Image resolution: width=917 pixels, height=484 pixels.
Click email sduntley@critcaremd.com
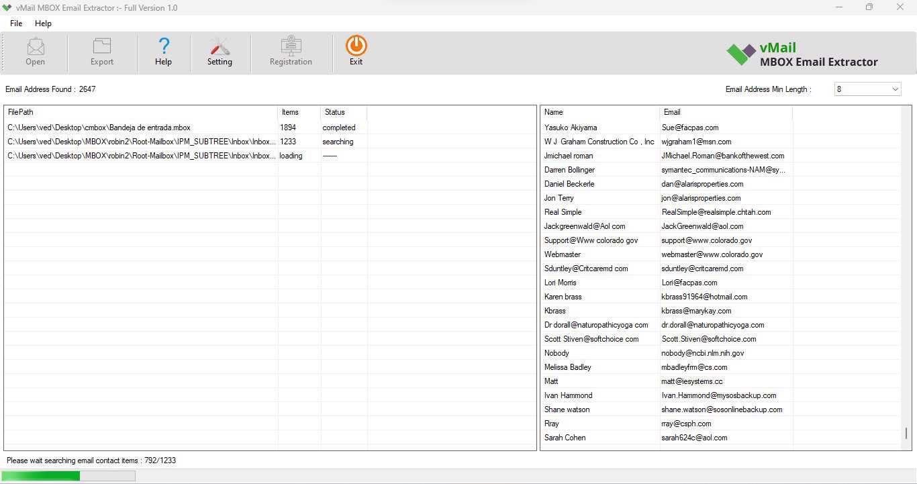coord(702,269)
